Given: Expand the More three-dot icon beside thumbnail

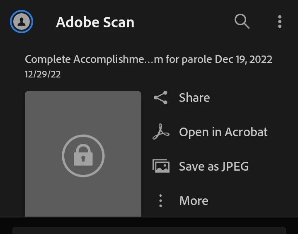Looking at the screenshot, I should pos(161,201).
